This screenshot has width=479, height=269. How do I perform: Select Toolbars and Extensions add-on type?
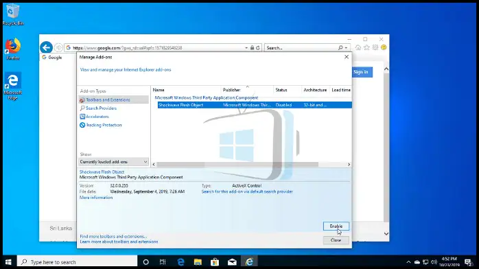[113, 100]
